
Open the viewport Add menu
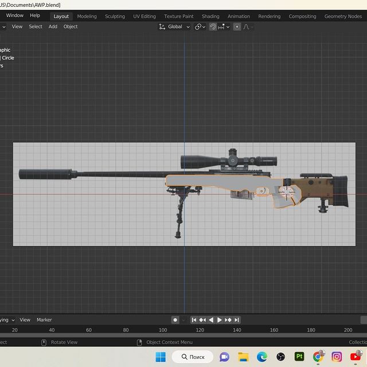tap(53, 27)
